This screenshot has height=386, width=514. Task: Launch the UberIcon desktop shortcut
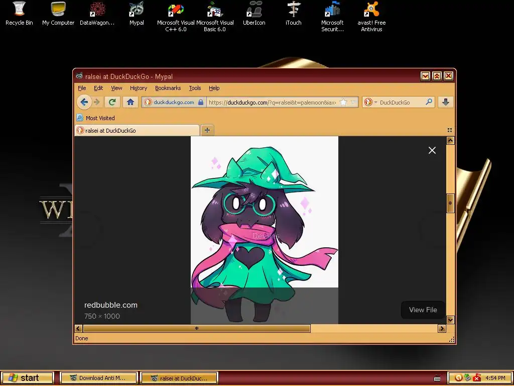(x=253, y=14)
